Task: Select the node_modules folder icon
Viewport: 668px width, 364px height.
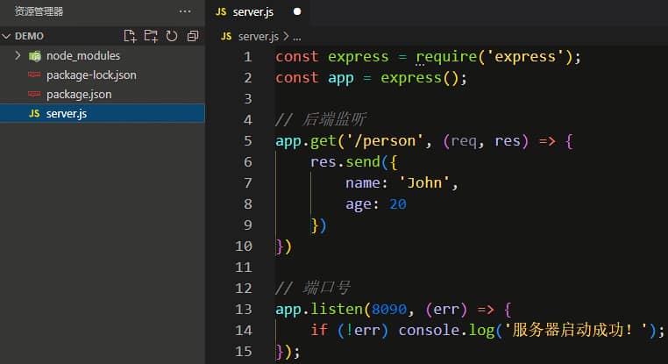Action: point(34,56)
